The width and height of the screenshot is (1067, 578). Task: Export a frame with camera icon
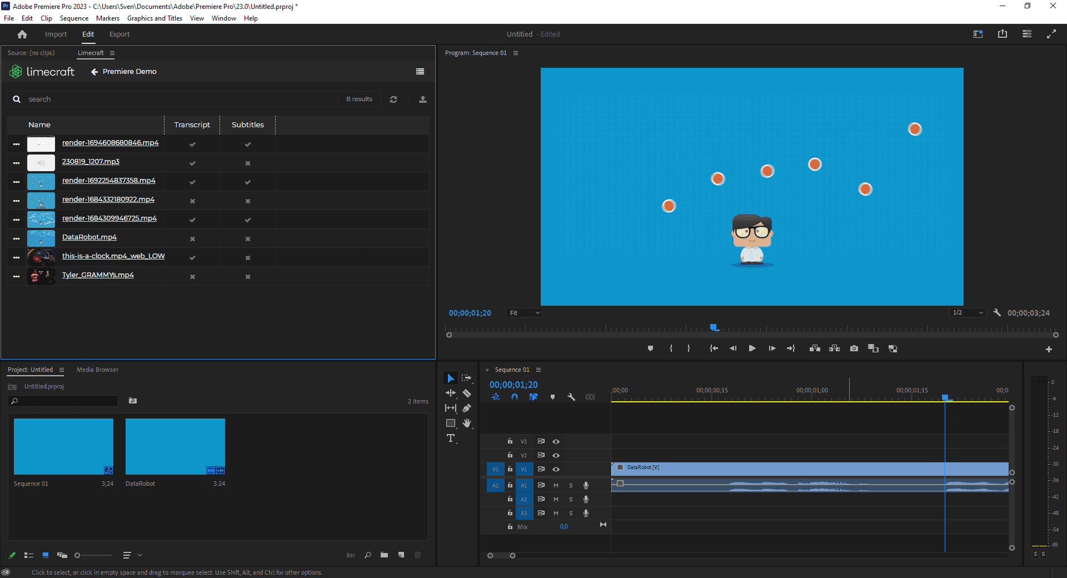click(854, 348)
